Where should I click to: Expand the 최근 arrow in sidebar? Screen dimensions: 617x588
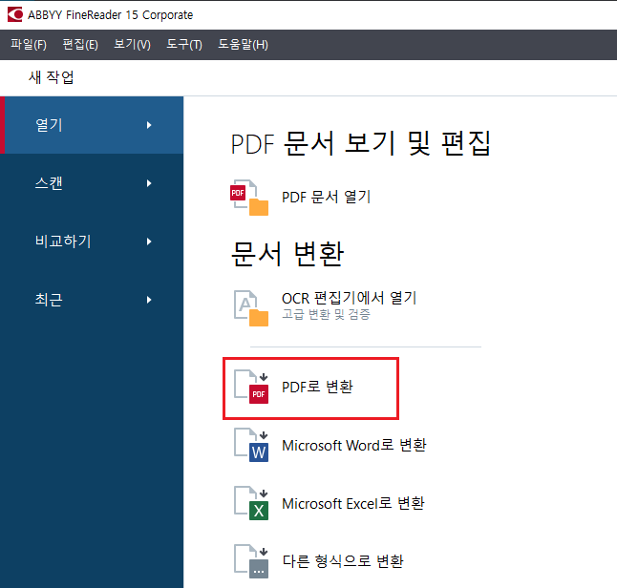(x=149, y=300)
